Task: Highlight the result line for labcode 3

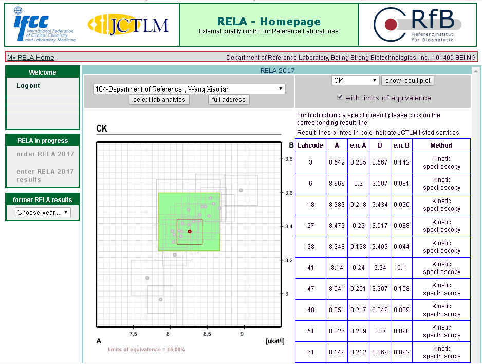Action: click(x=383, y=162)
